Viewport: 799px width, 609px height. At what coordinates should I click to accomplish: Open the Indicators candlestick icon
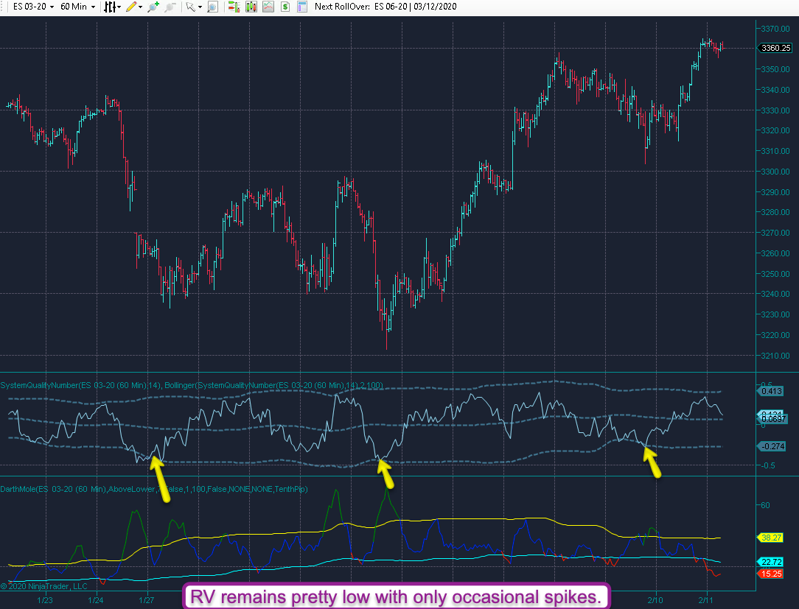(x=251, y=7)
